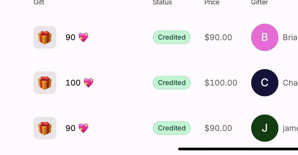This screenshot has height=155, width=298.
Task: Sort by the Price column header
Action: tap(212, 2)
